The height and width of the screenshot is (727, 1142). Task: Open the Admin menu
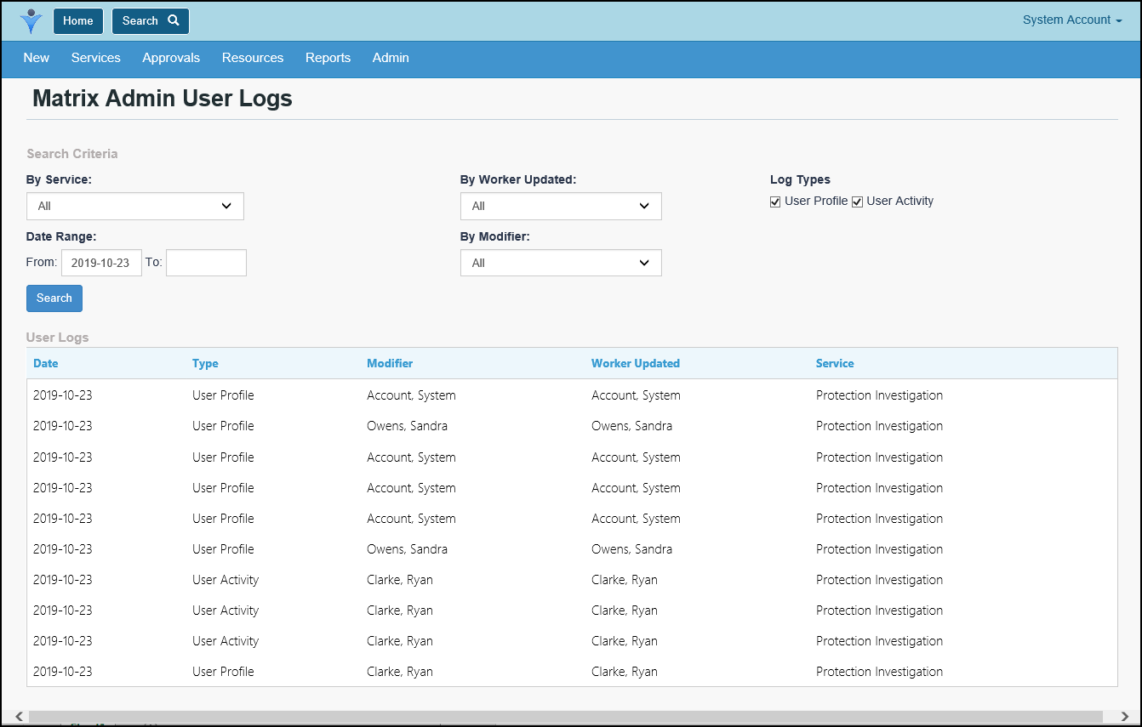point(391,58)
